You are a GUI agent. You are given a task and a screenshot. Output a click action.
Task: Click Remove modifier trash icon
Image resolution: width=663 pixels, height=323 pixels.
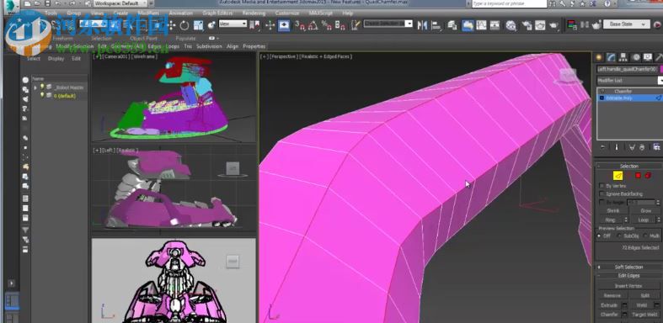coord(642,147)
